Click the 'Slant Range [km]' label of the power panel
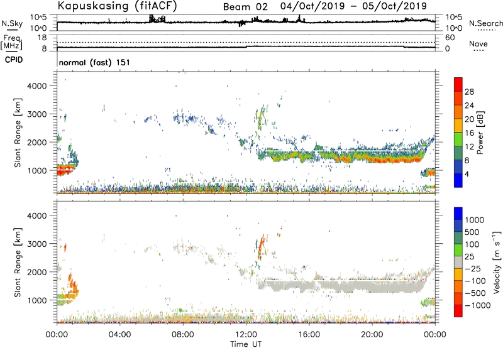Image resolution: width=503 pixels, height=348 pixels. [18, 133]
